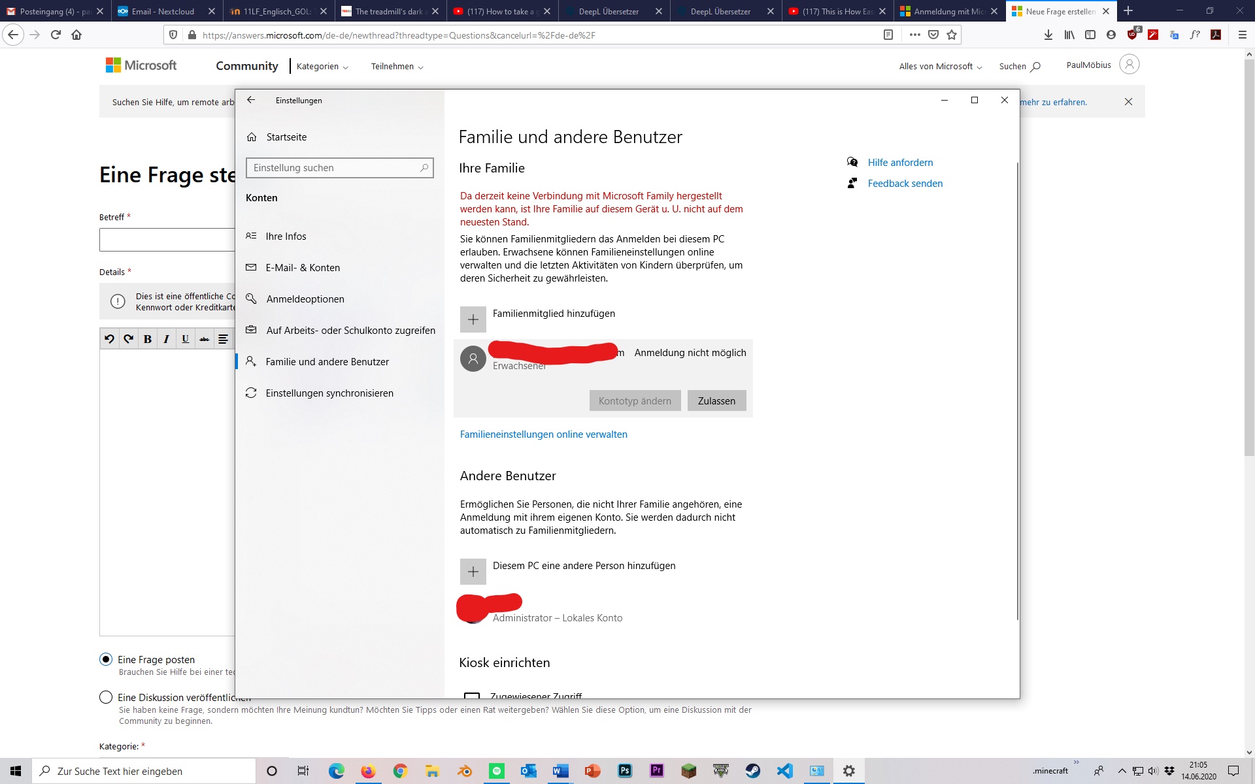Open page actions three-dot menu

coord(914,35)
